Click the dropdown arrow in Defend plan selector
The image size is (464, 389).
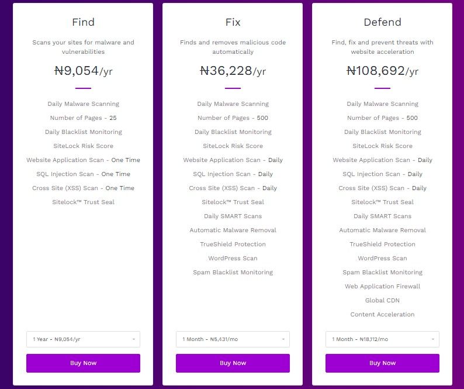pyautogui.click(x=433, y=339)
